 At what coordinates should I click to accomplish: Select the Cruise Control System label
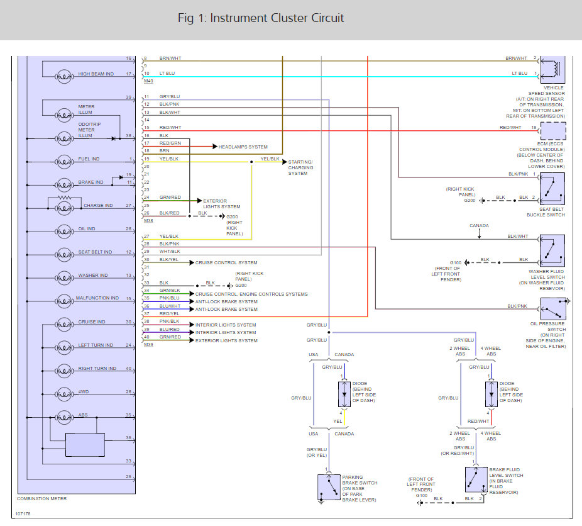(x=226, y=262)
